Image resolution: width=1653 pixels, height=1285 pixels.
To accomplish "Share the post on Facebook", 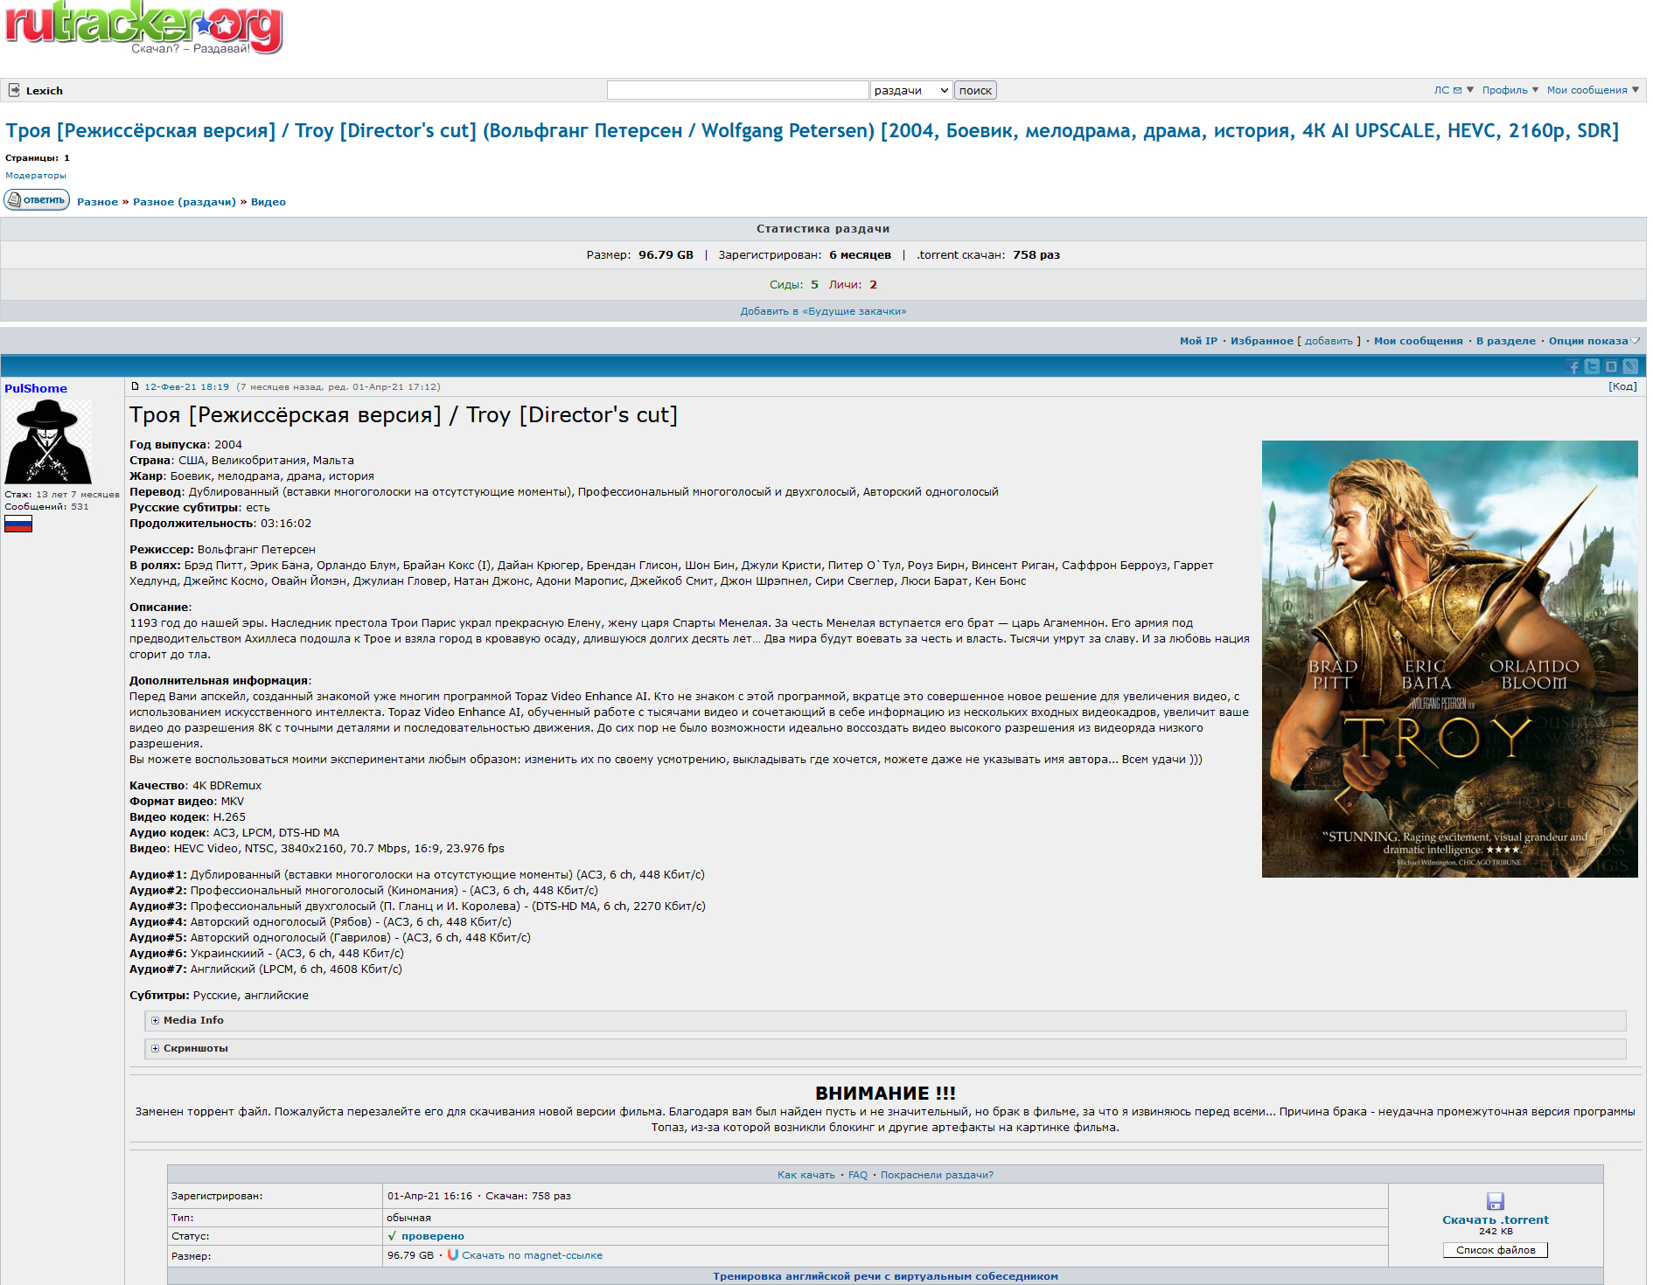I will [1573, 367].
